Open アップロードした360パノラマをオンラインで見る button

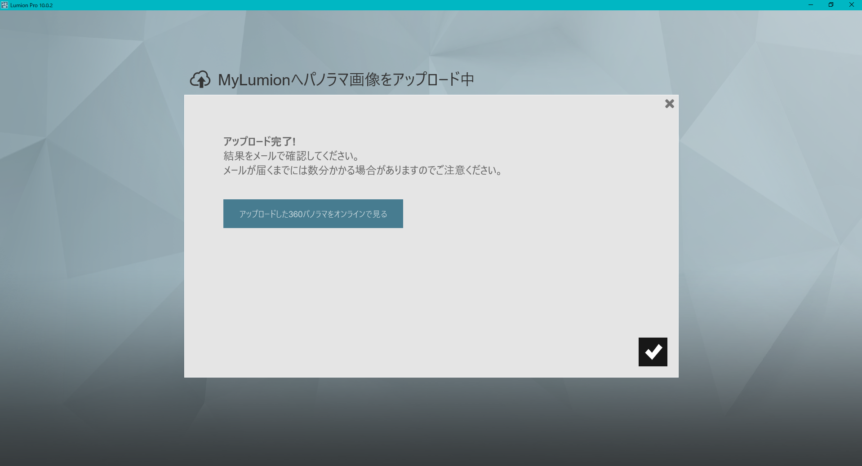coord(313,214)
